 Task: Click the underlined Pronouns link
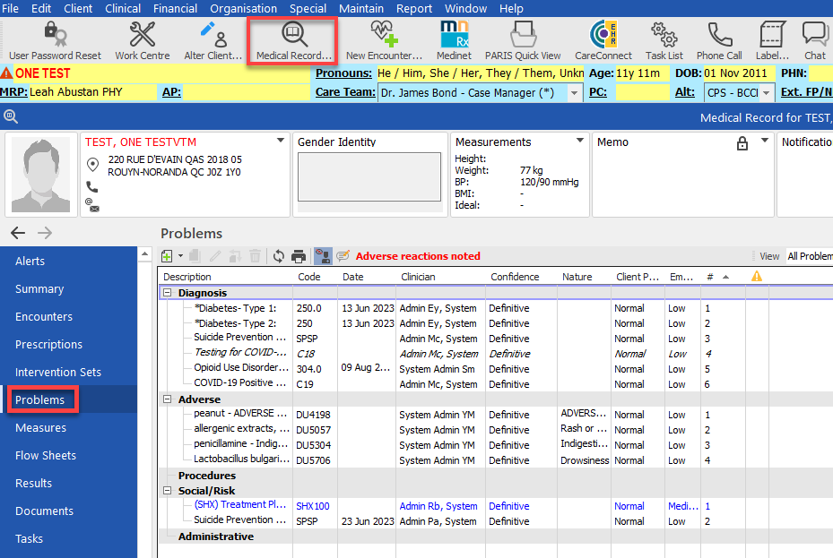344,73
